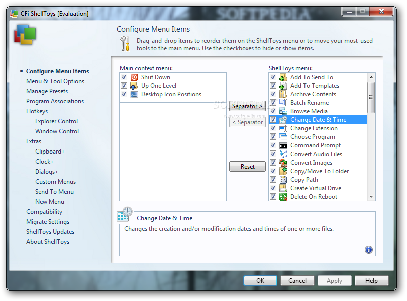This screenshot has width=407, height=301.
Task: Click the ShellToys title bar icon
Action: coord(14,13)
